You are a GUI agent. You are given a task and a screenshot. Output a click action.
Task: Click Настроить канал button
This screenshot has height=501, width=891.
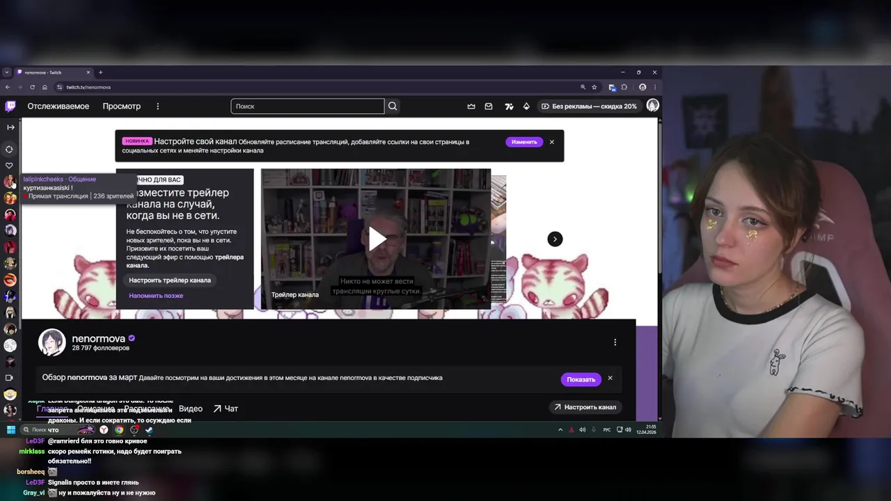pyautogui.click(x=585, y=407)
